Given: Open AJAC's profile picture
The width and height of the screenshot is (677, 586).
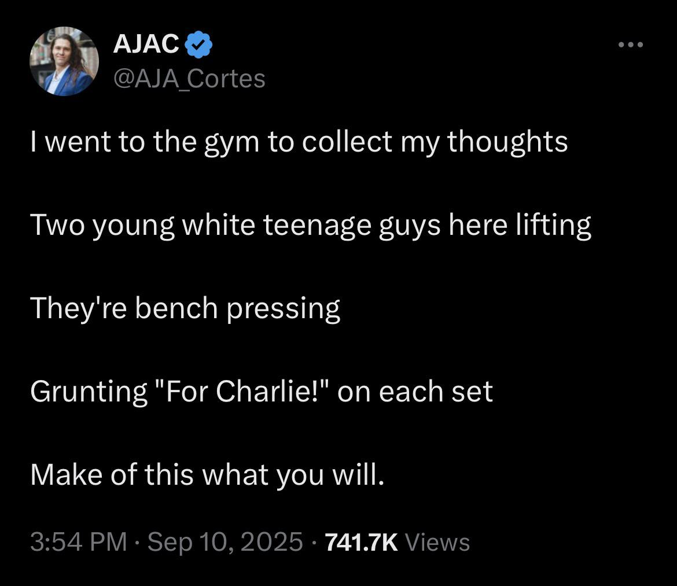Looking at the screenshot, I should click(x=64, y=61).
